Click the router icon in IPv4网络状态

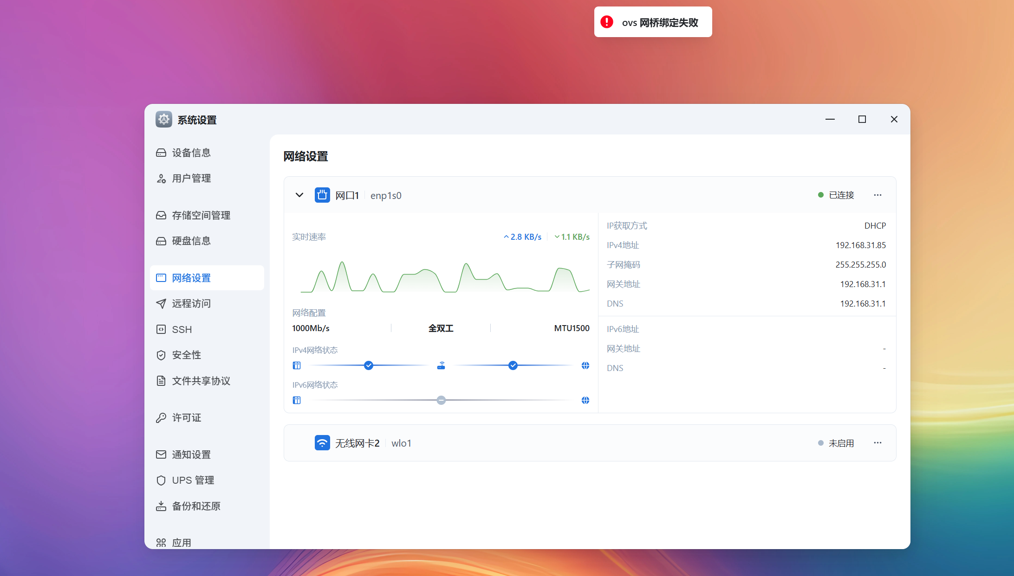[441, 365]
